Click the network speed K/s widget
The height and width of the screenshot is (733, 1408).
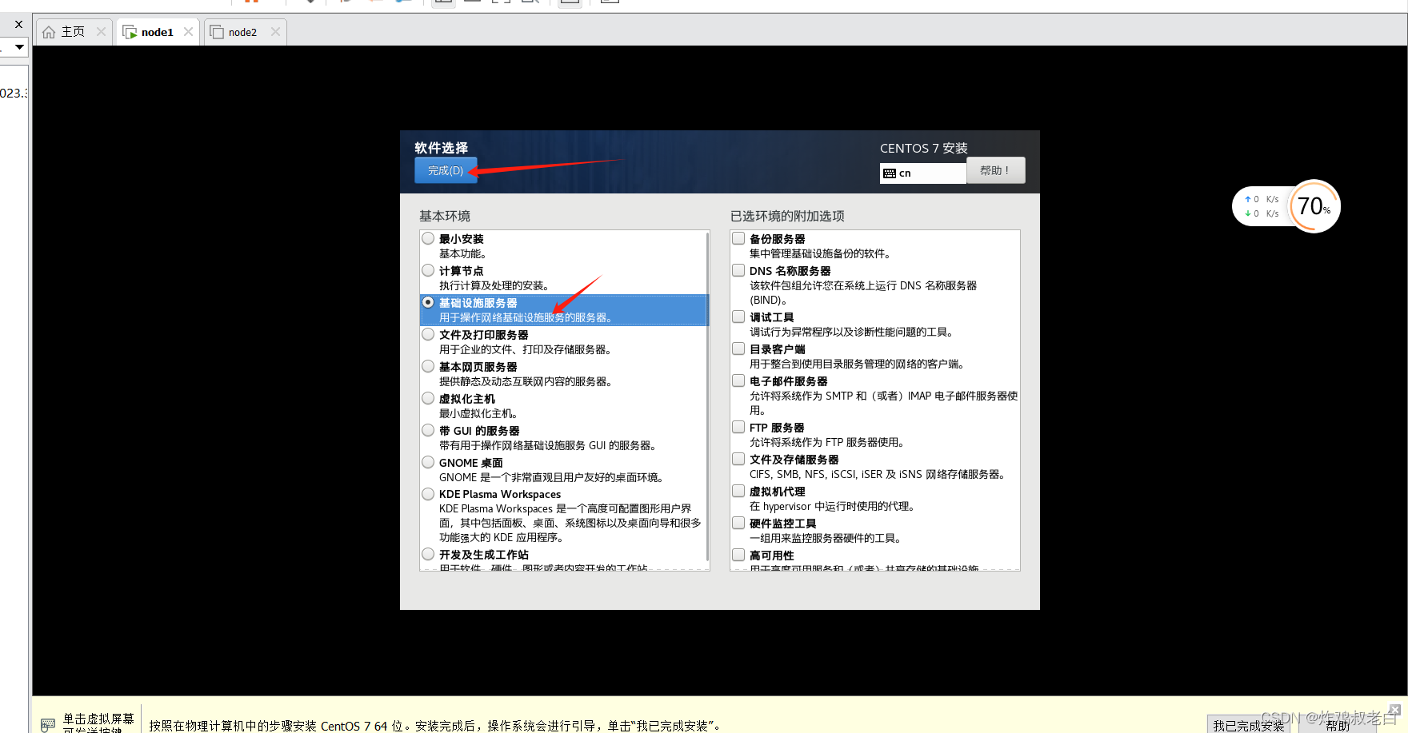pyautogui.click(x=1262, y=206)
